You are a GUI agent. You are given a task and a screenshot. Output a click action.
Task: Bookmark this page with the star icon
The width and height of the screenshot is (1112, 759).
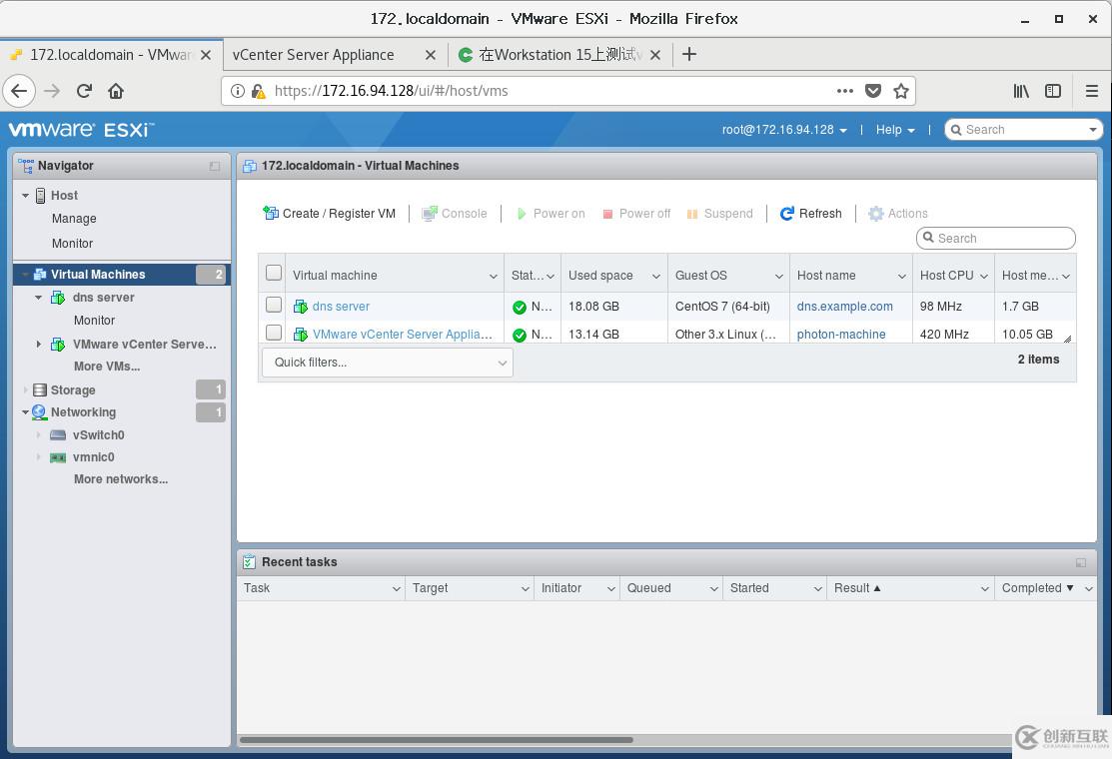point(900,91)
